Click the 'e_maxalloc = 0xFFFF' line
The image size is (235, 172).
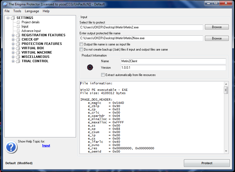tap(106, 122)
